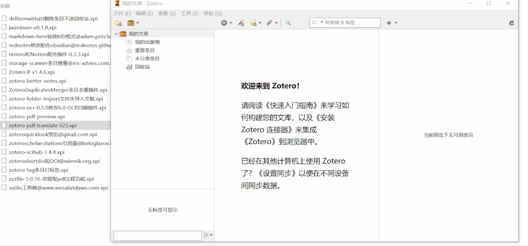Open the 帮助 (H) menu

[x=213, y=14]
